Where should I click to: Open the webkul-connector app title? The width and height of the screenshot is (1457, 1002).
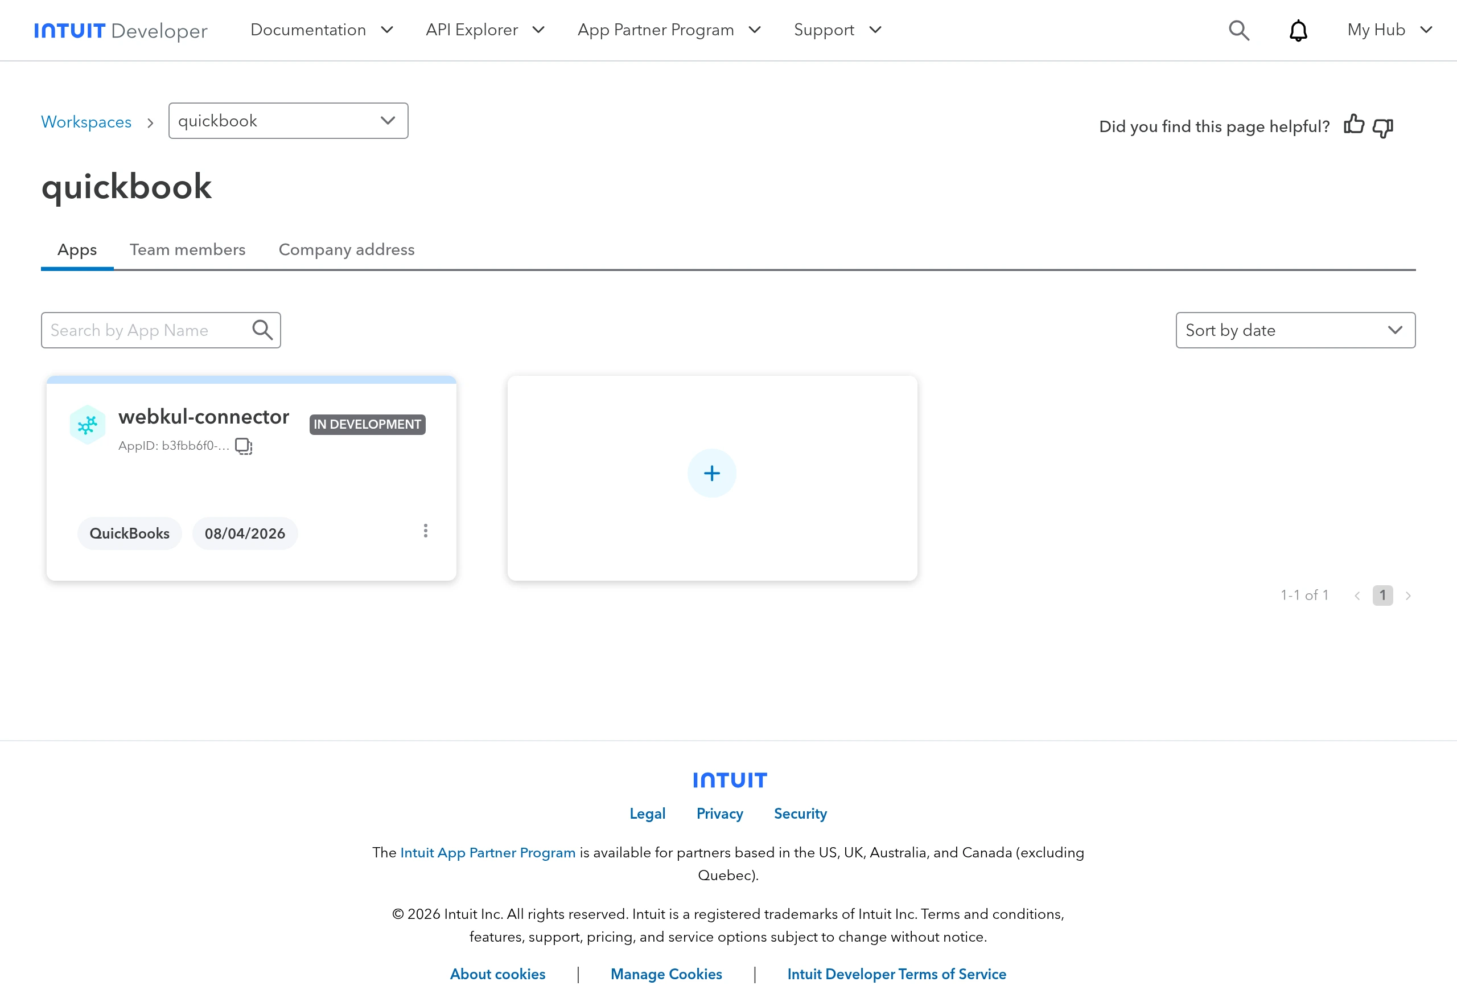pos(204,416)
